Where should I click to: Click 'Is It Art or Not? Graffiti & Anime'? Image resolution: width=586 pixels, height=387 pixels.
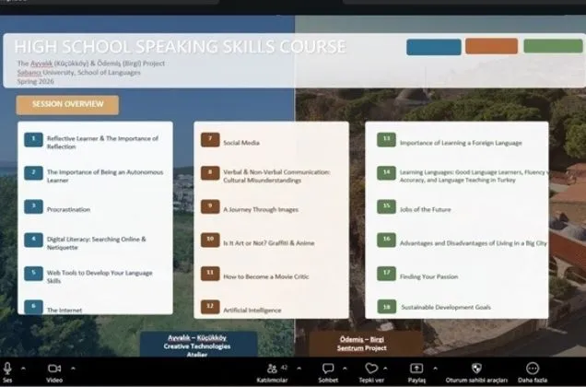269,243
